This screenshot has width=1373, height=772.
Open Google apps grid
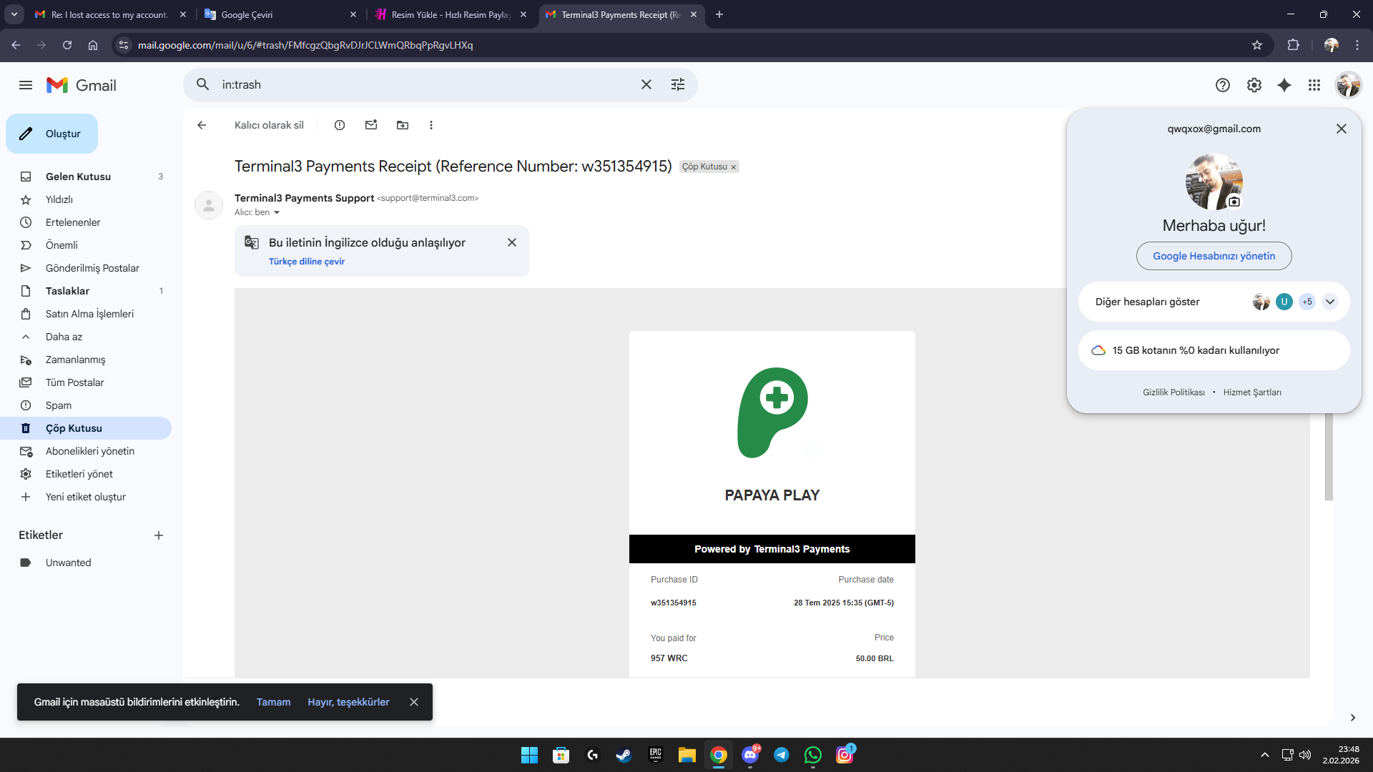point(1314,85)
